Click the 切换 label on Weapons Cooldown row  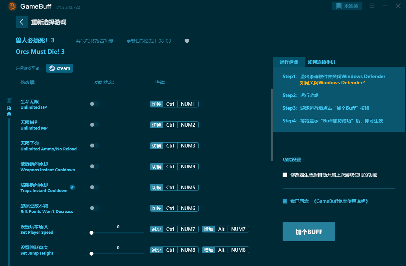pyautogui.click(x=157, y=167)
